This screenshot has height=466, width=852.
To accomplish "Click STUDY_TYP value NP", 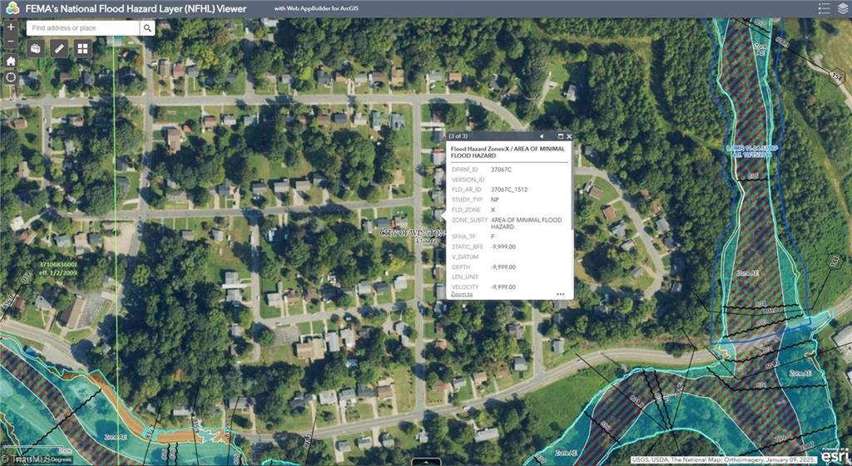I will [494, 199].
